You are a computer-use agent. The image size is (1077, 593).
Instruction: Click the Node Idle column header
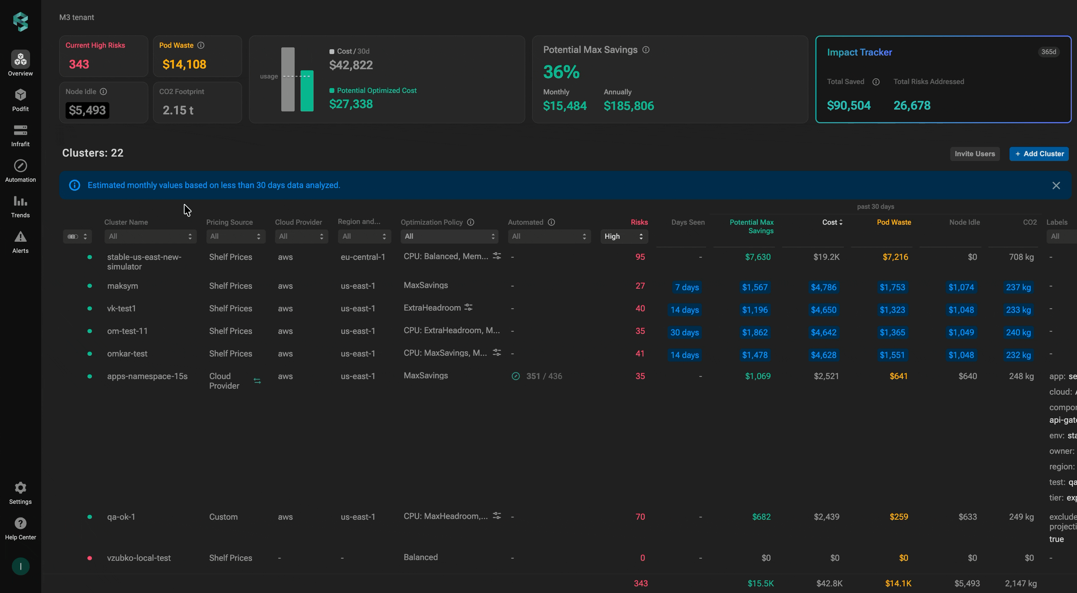pos(964,222)
